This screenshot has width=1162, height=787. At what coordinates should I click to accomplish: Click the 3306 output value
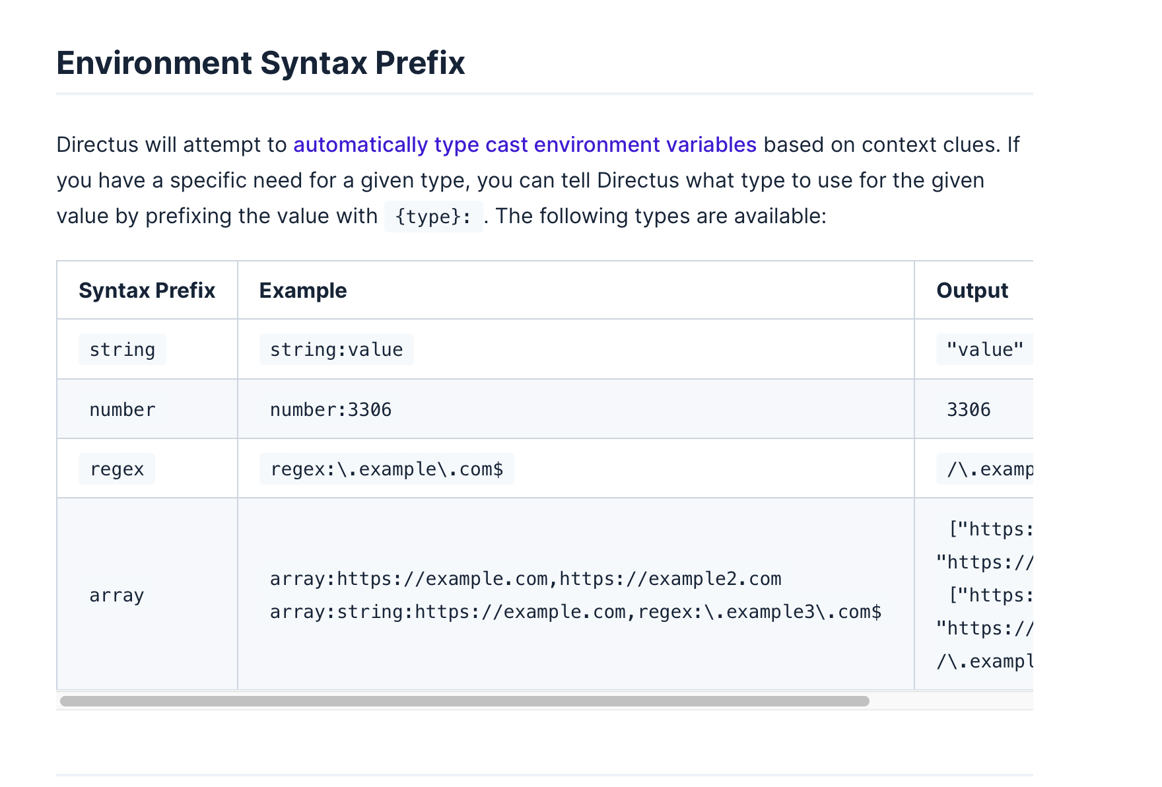point(969,409)
